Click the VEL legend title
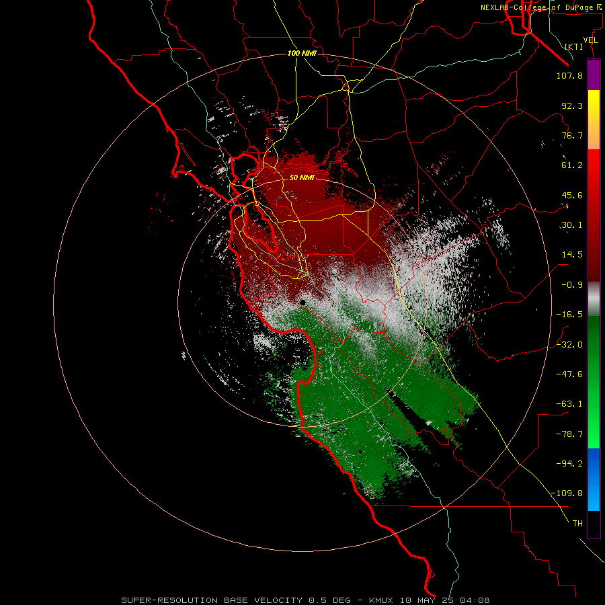This screenshot has height=605, width=605. (x=590, y=40)
